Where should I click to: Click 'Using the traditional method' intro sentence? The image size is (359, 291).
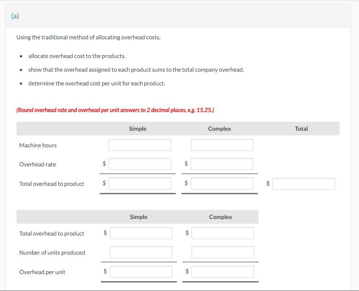[x=88, y=37]
